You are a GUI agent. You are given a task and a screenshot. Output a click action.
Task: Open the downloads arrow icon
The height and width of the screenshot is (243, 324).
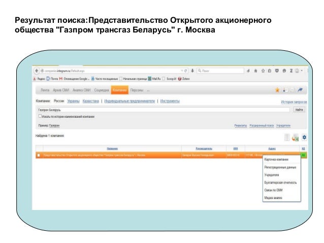point(192,71)
